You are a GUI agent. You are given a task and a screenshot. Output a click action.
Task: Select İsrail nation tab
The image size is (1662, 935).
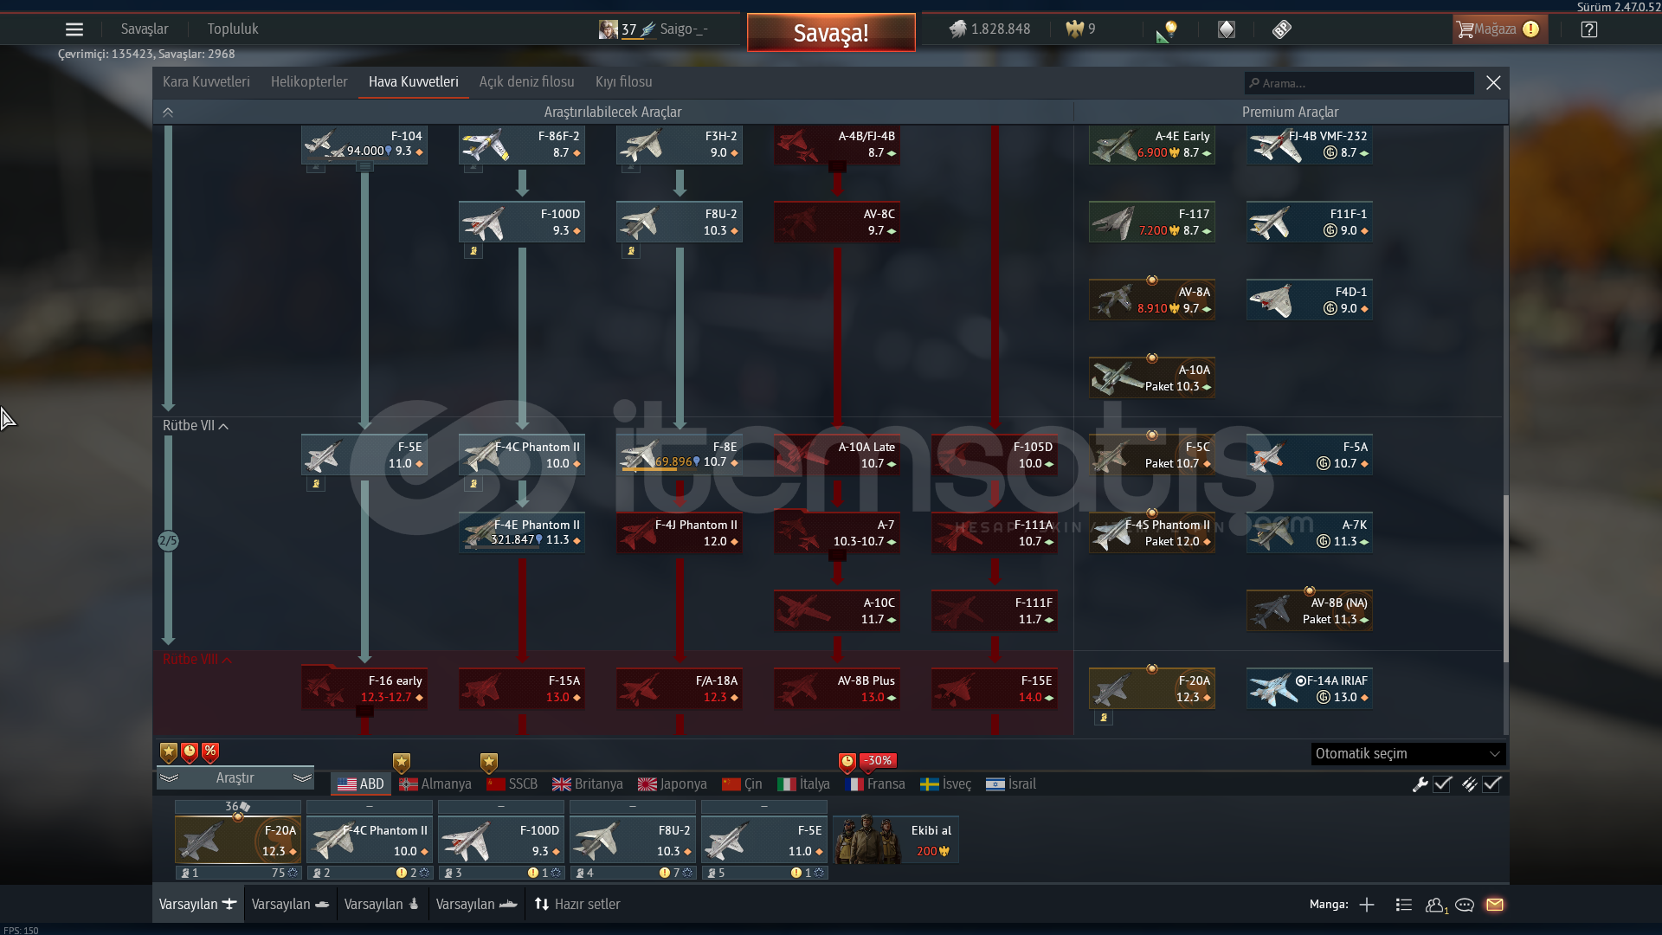1011,784
